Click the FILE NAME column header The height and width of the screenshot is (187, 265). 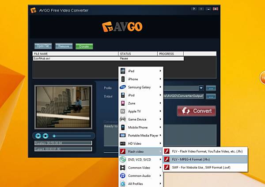click(76, 54)
